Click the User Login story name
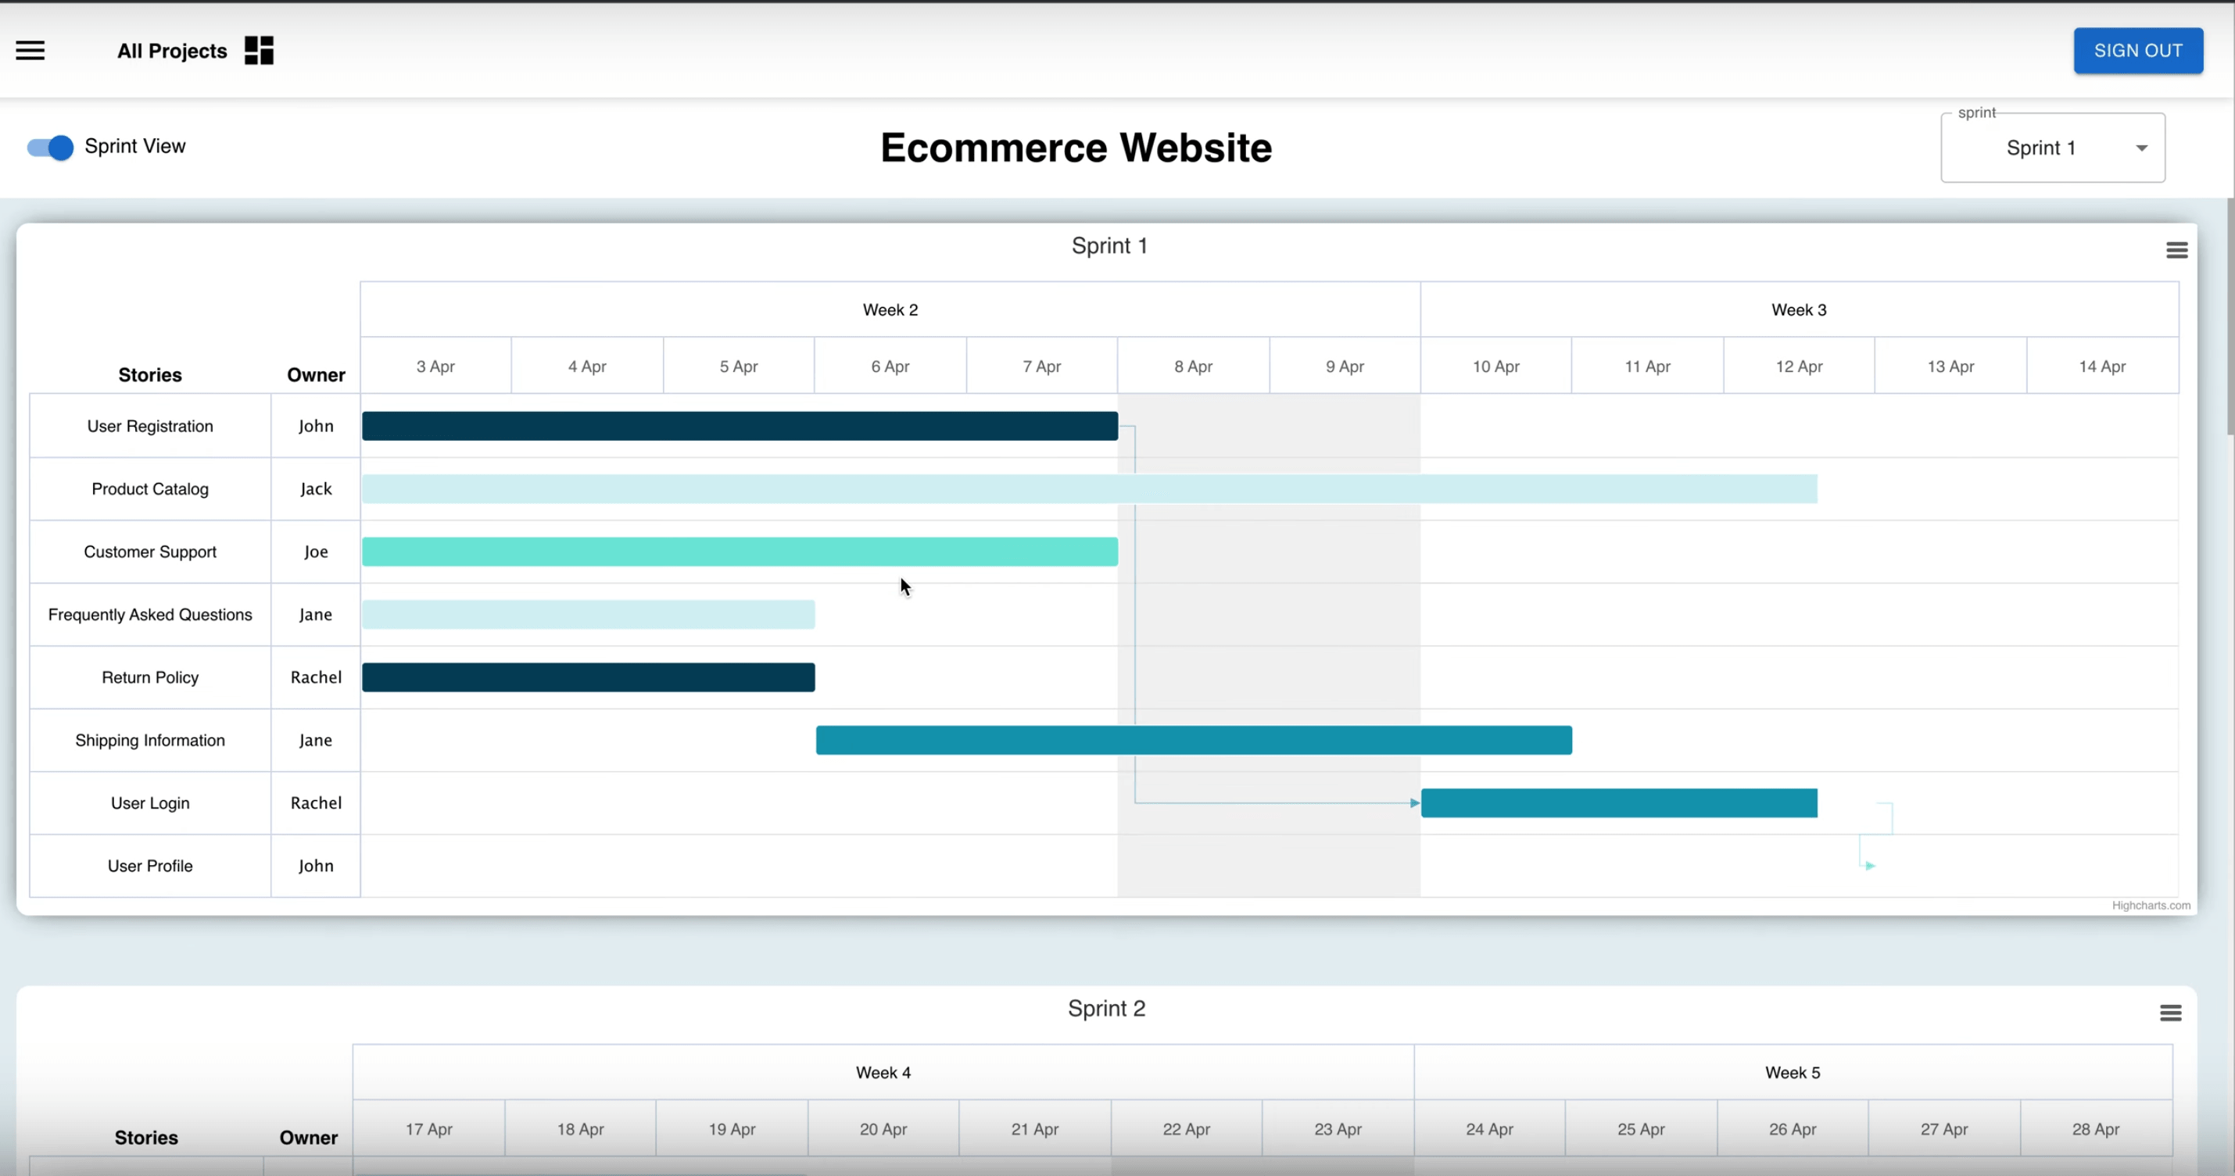Screen dimensions: 2235x1176 (150, 803)
